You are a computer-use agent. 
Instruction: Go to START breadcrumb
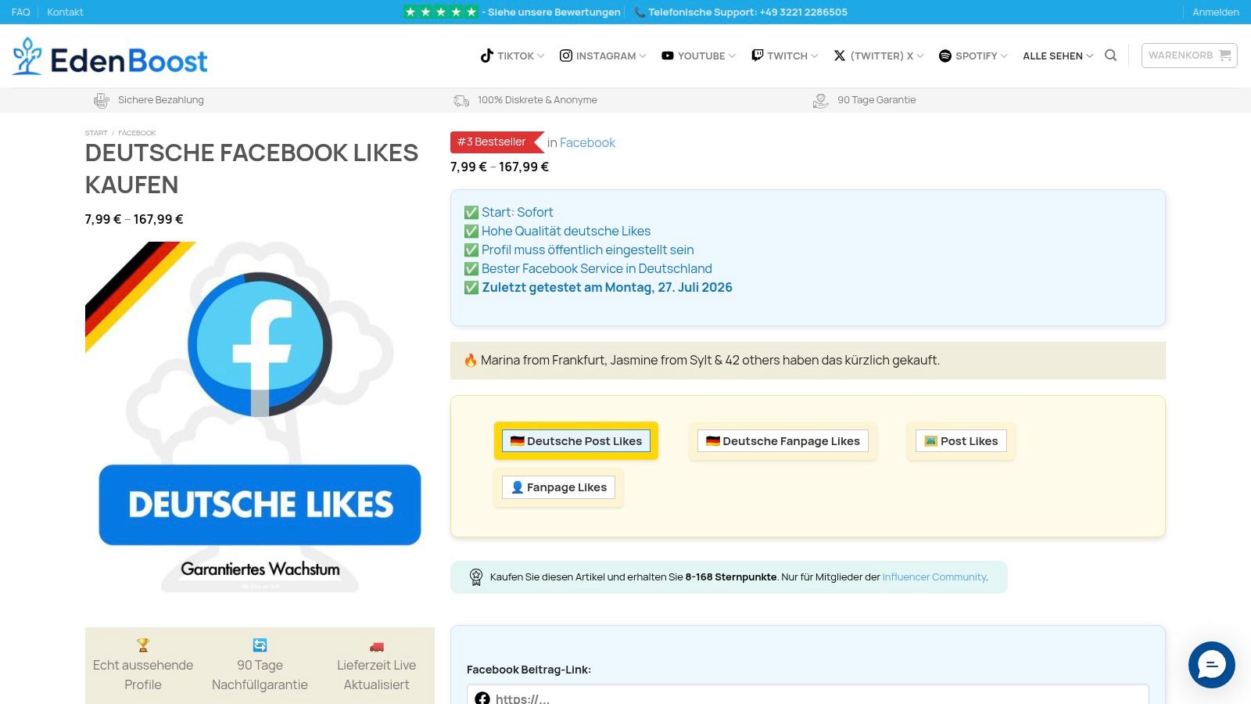pyautogui.click(x=96, y=133)
